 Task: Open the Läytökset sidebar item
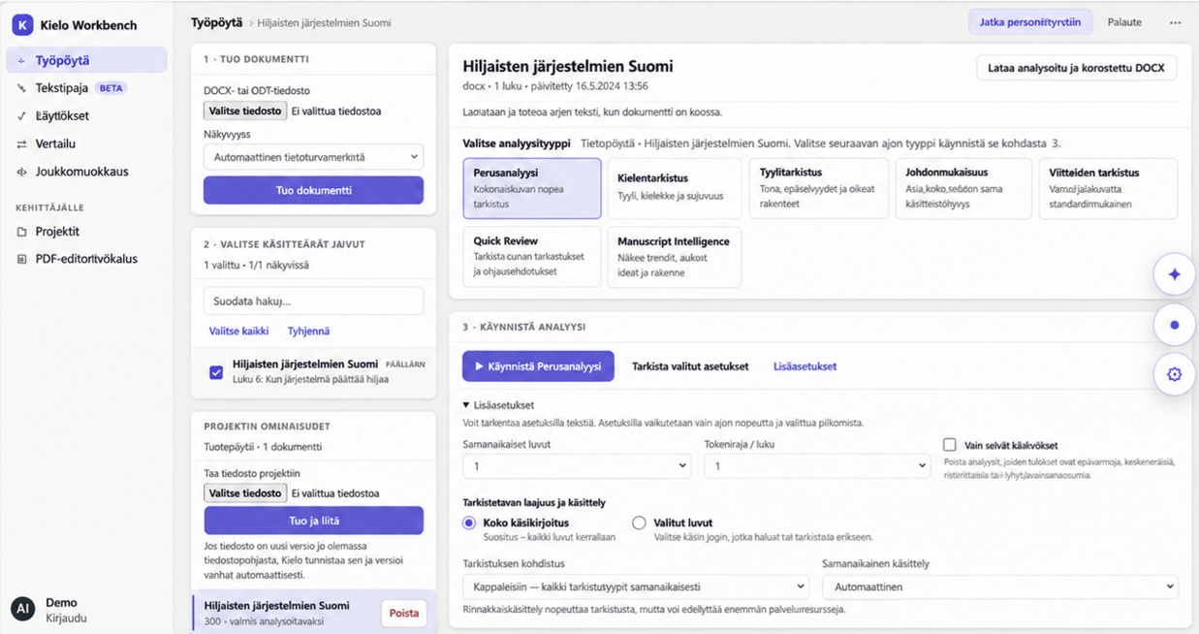tap(86, 116)
